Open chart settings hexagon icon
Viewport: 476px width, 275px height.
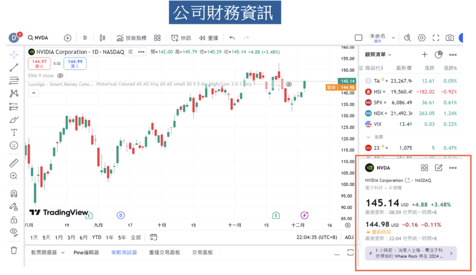(x=422, y=38)
